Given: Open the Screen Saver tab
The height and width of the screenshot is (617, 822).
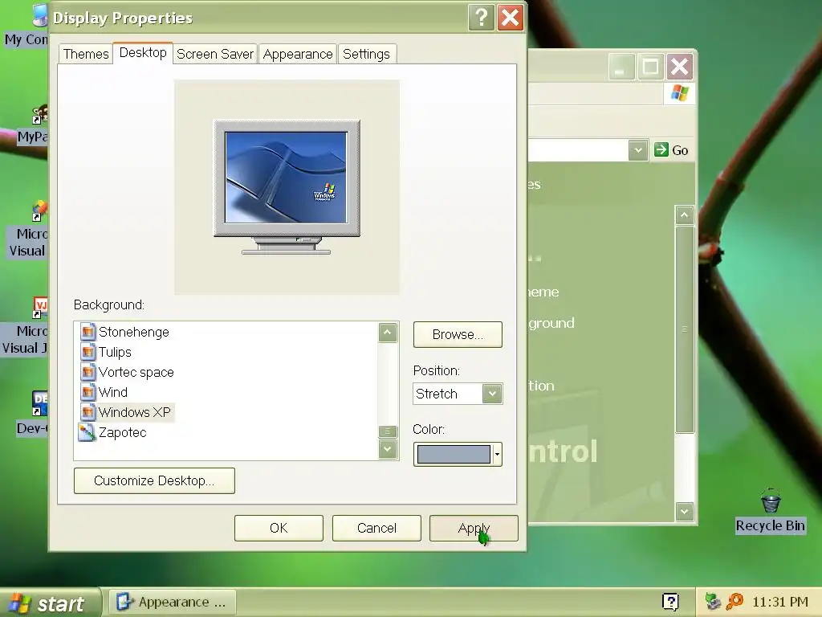Looking at the screenshot, I should [215, 54].
